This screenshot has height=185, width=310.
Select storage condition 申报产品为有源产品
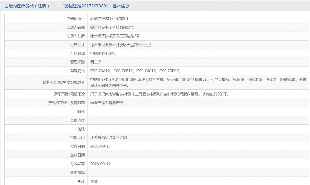(107, 103)
